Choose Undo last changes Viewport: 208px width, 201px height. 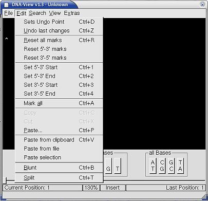point(59,31)
